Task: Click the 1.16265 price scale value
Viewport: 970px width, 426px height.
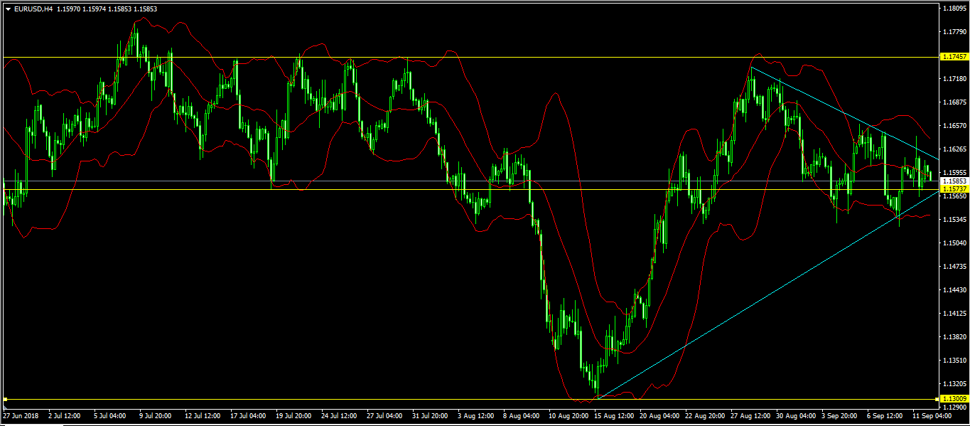Action: click(x=954, y=149)
